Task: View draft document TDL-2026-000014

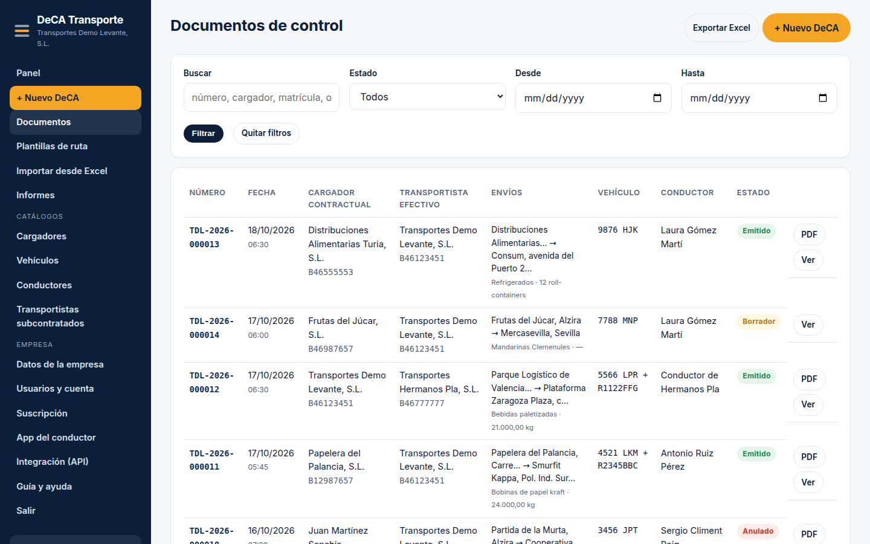Action: (808, 325)
